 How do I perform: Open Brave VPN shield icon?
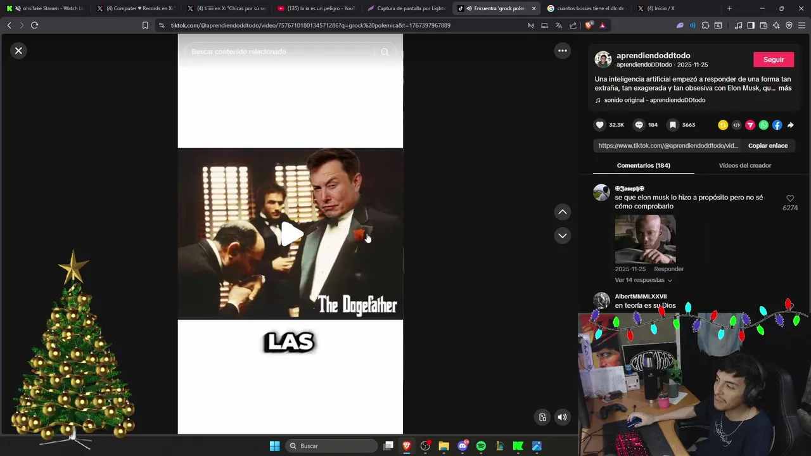point(789,25)
